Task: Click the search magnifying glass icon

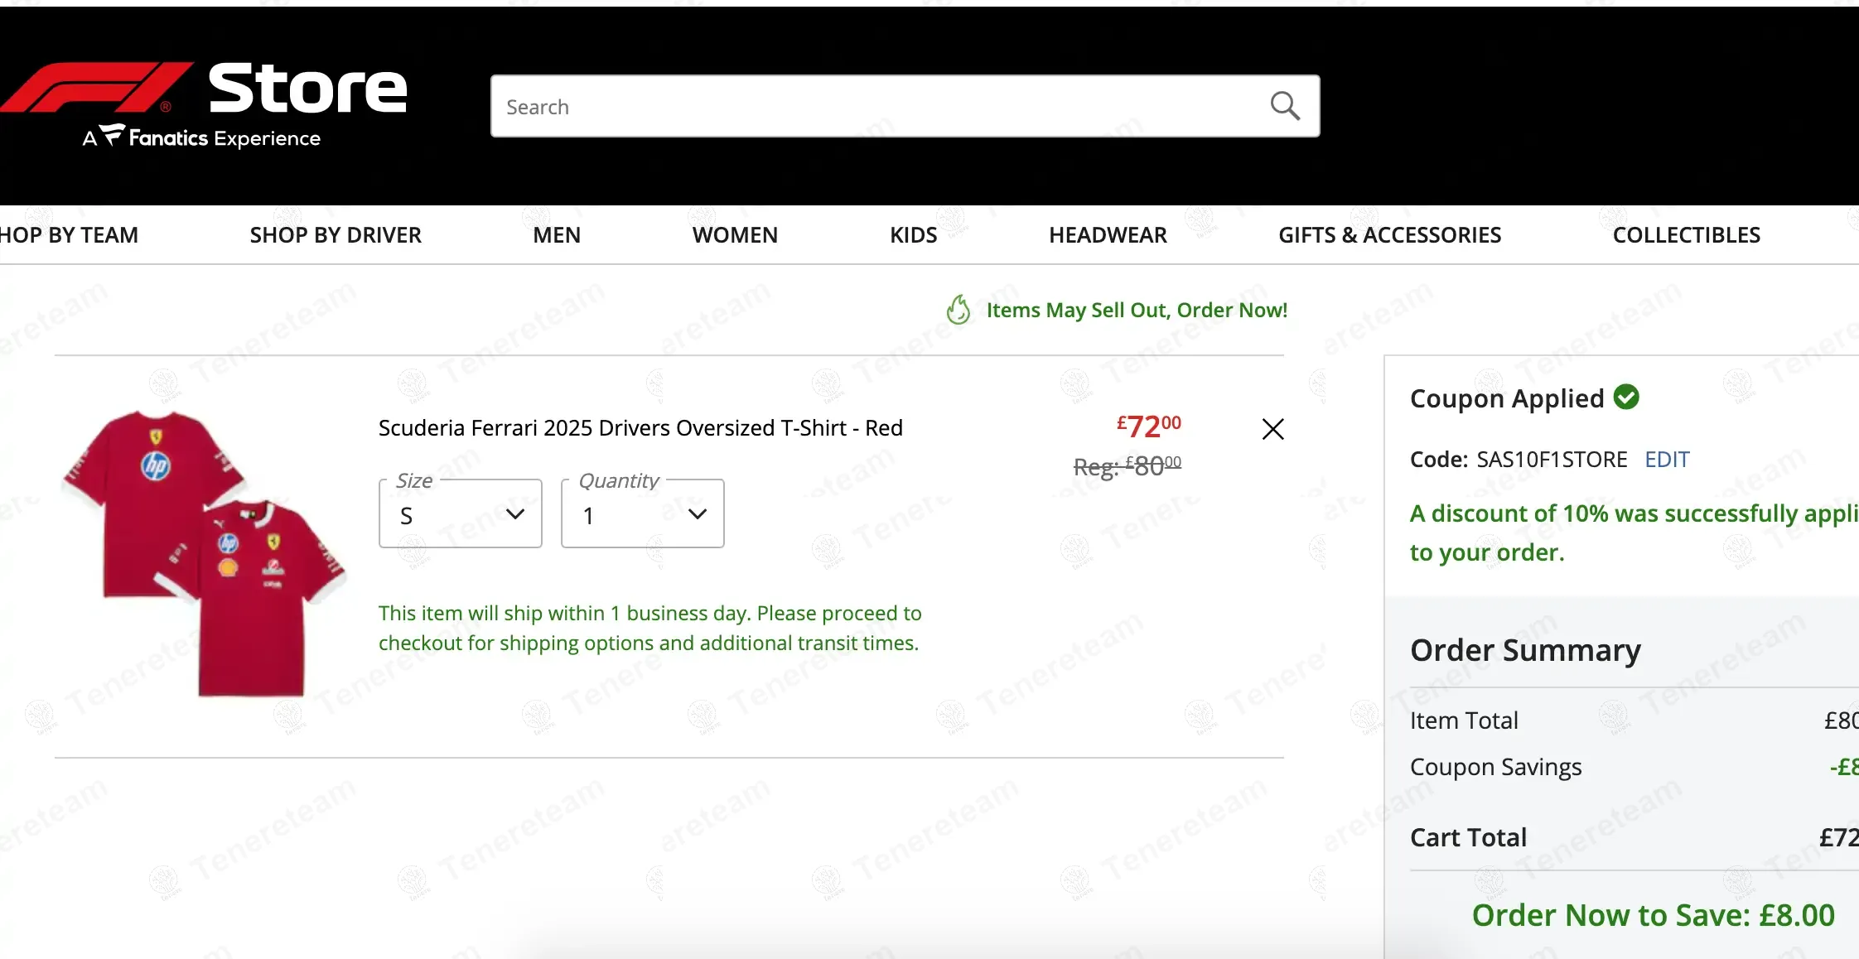Action: (x=1285, y=106)
